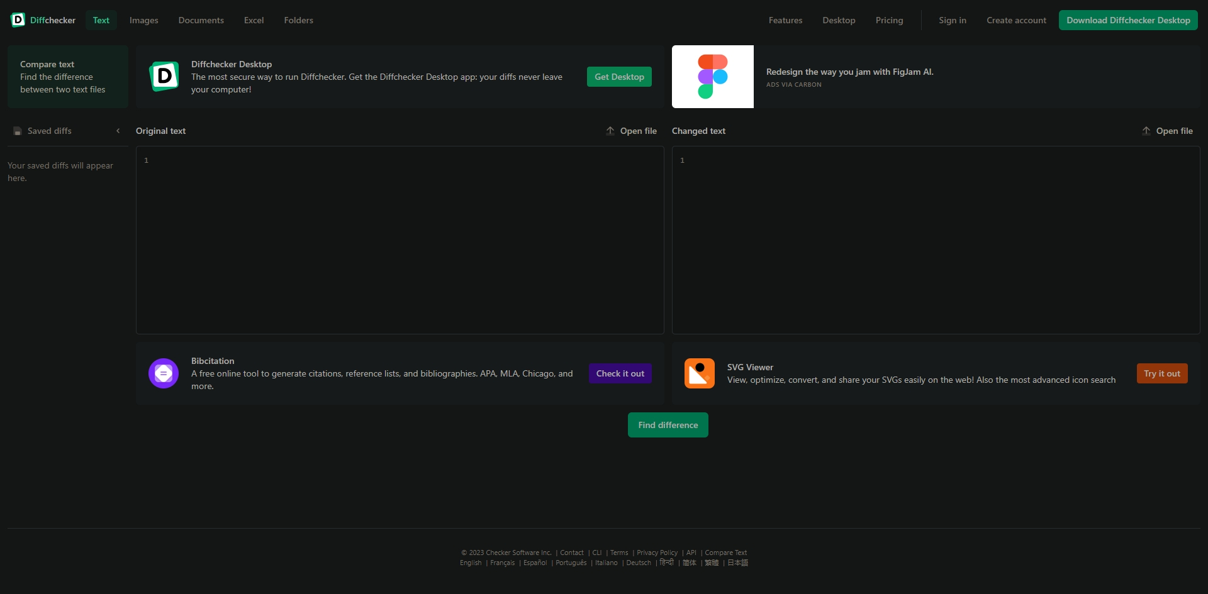
Task: Click the Bibcitation title text
Action: pyautogui.click(x=213, y=361)
